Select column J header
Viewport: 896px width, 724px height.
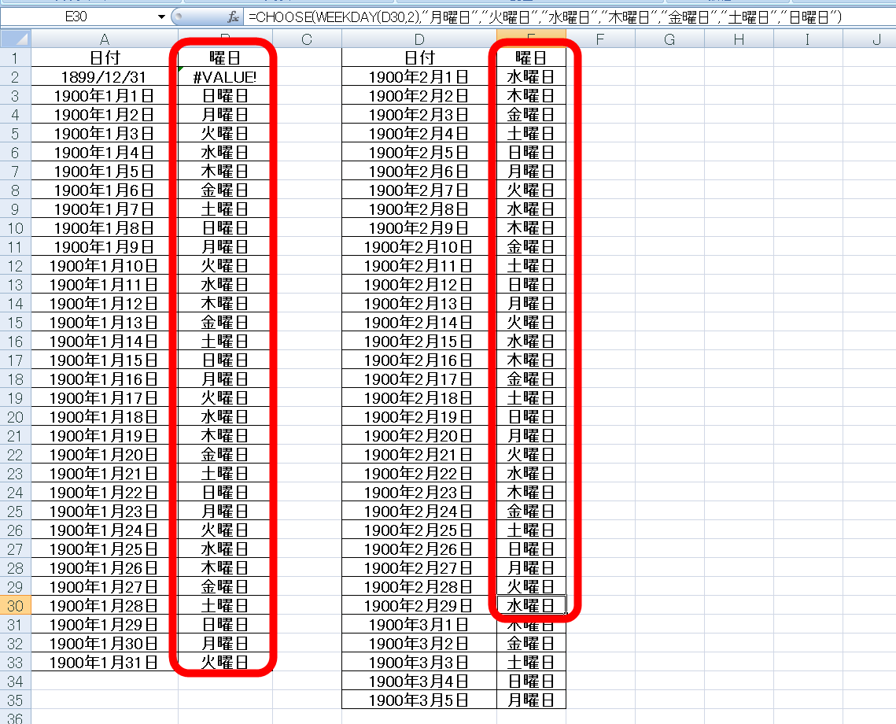tap(876, 39)
